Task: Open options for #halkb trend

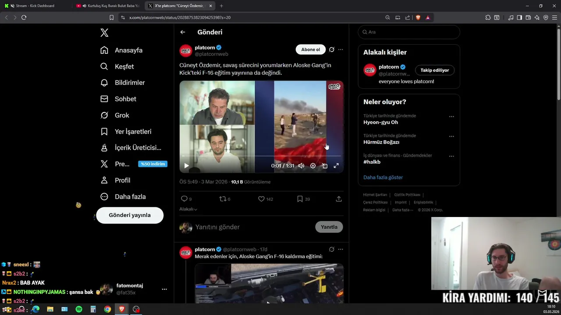Action: (x=451, y=156)
